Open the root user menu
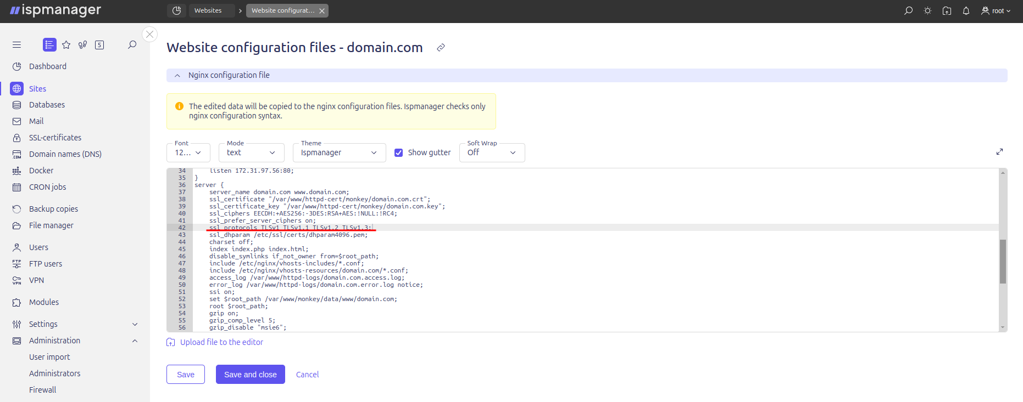 pos(996,11)
